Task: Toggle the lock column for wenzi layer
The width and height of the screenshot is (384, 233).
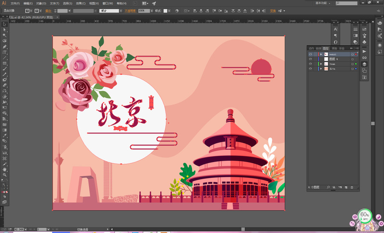Action: (x=315, y=54)
